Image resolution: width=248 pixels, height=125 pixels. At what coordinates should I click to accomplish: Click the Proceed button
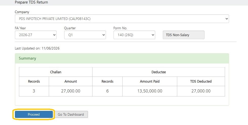click(x=34, y=114)
